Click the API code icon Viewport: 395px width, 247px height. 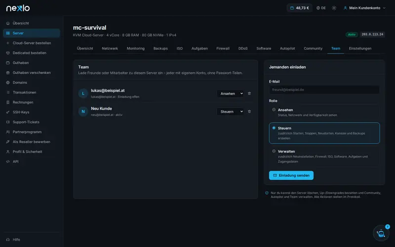8,162
